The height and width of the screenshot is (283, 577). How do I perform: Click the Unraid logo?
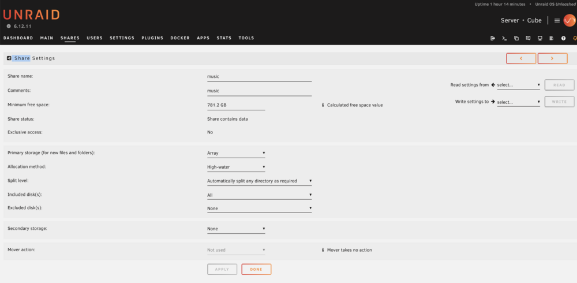point(31,15)
